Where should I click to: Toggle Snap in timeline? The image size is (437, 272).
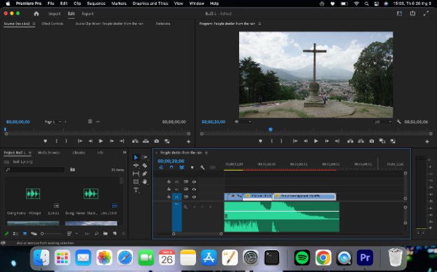pyautogui.click(x=172, y=167)
